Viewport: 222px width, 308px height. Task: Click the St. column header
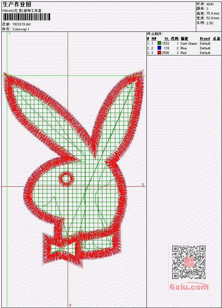coord(167,39)
